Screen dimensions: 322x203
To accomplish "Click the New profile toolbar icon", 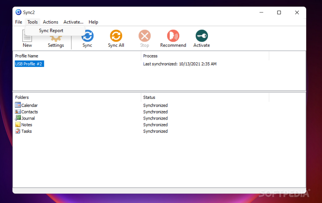I will point(27,39).
